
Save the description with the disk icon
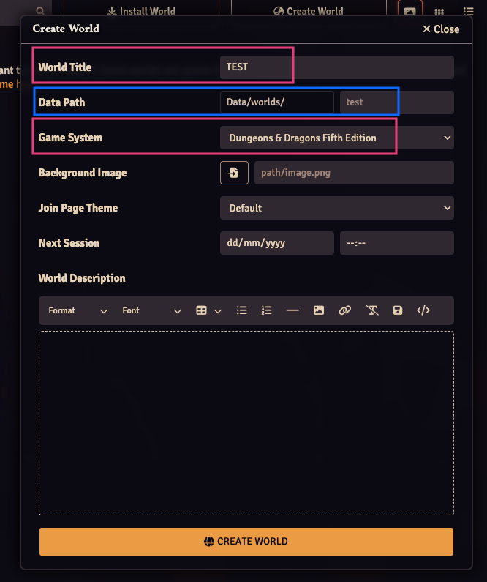point(398,310)
